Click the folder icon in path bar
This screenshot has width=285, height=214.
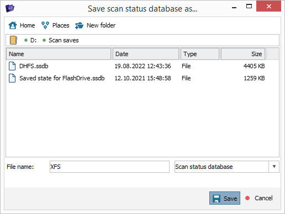tap(13, 40)
